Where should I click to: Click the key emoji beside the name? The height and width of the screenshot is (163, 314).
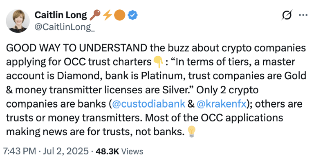click(x=95, y=15)
